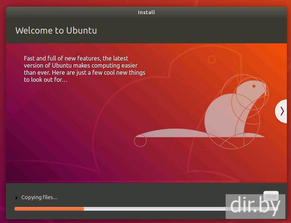
Task: Click the Install window title
Action: point(146,12)
